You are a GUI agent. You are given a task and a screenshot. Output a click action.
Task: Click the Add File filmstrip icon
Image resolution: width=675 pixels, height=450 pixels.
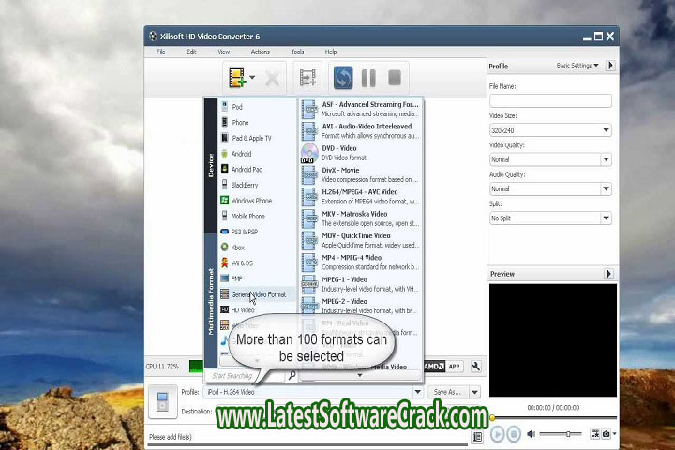(239, 78)
